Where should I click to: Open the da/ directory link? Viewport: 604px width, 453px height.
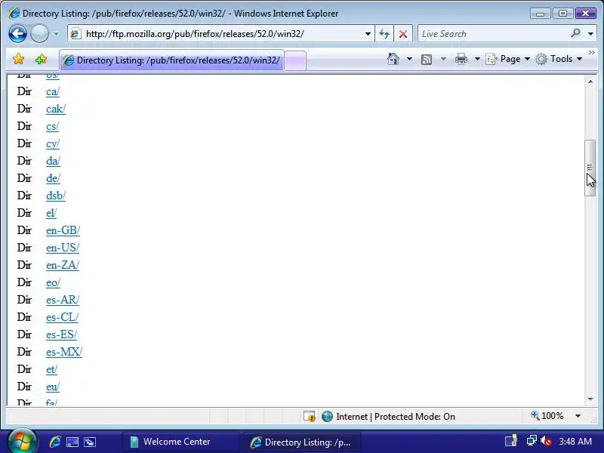53,161
